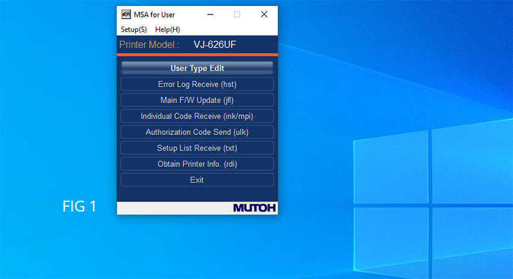This screenshot has height=279, width=513.
Task: Click the User Type Edit button
Action: 197,68
